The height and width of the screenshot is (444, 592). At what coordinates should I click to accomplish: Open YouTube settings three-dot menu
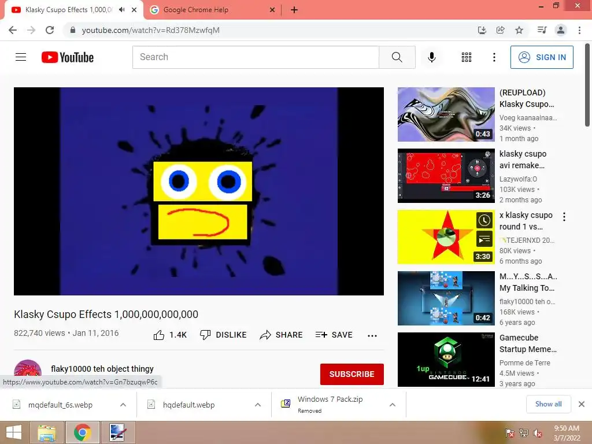coord(494,57)
